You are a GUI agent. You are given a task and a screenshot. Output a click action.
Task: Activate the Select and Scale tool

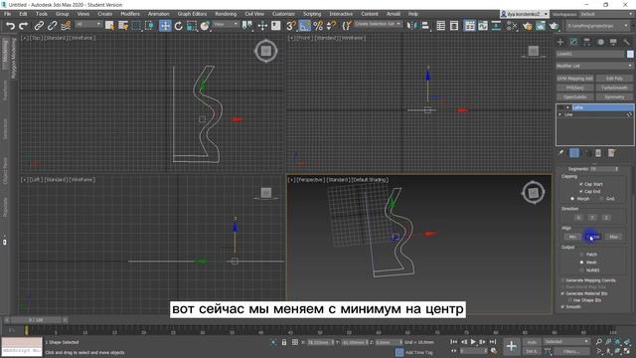point(192,26)
